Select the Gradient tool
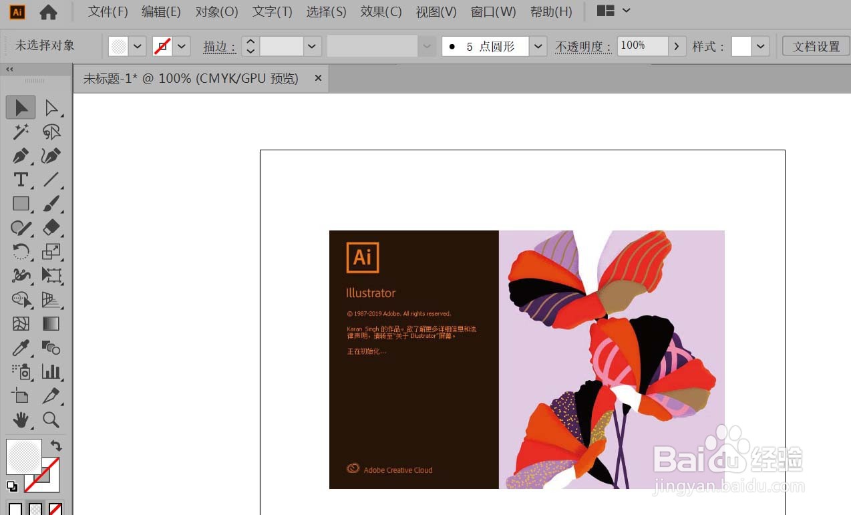Image resolution: width=851 pixels, height=515 pixels. pyautogui.click(x=51, y=324)
